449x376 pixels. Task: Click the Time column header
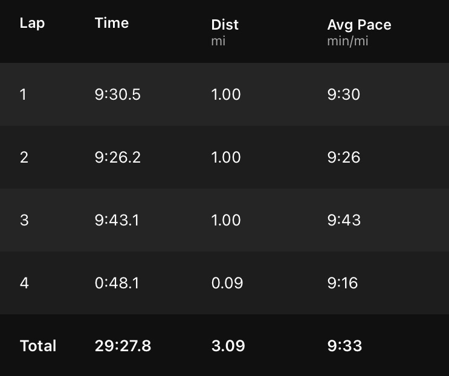pos(112,24)
